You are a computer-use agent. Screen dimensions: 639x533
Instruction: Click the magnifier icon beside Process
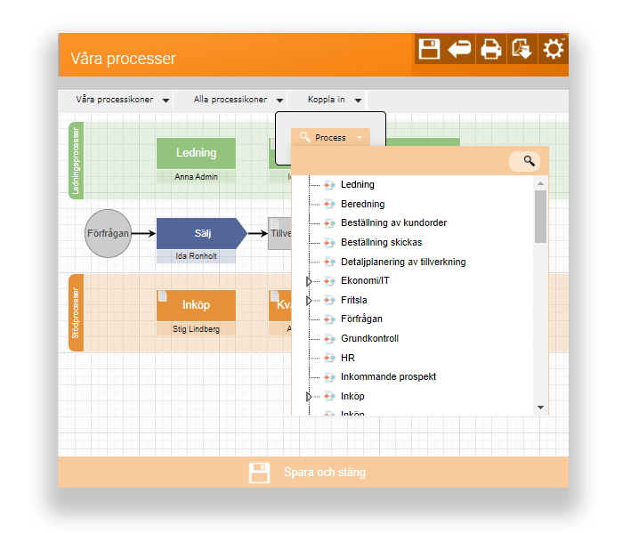[x=304, y=137]
